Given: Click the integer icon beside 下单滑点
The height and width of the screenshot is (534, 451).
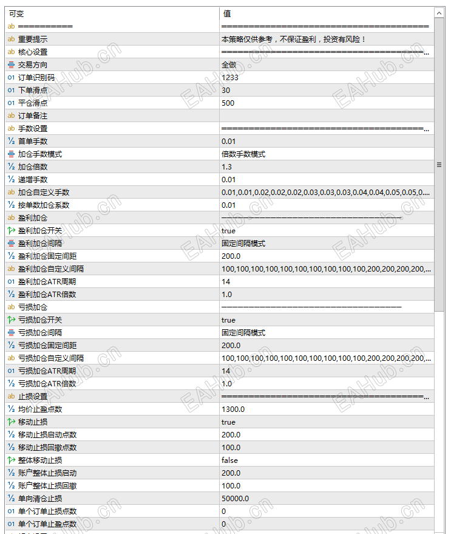Looking at the screenshot, I should click(x=12, y=91).
